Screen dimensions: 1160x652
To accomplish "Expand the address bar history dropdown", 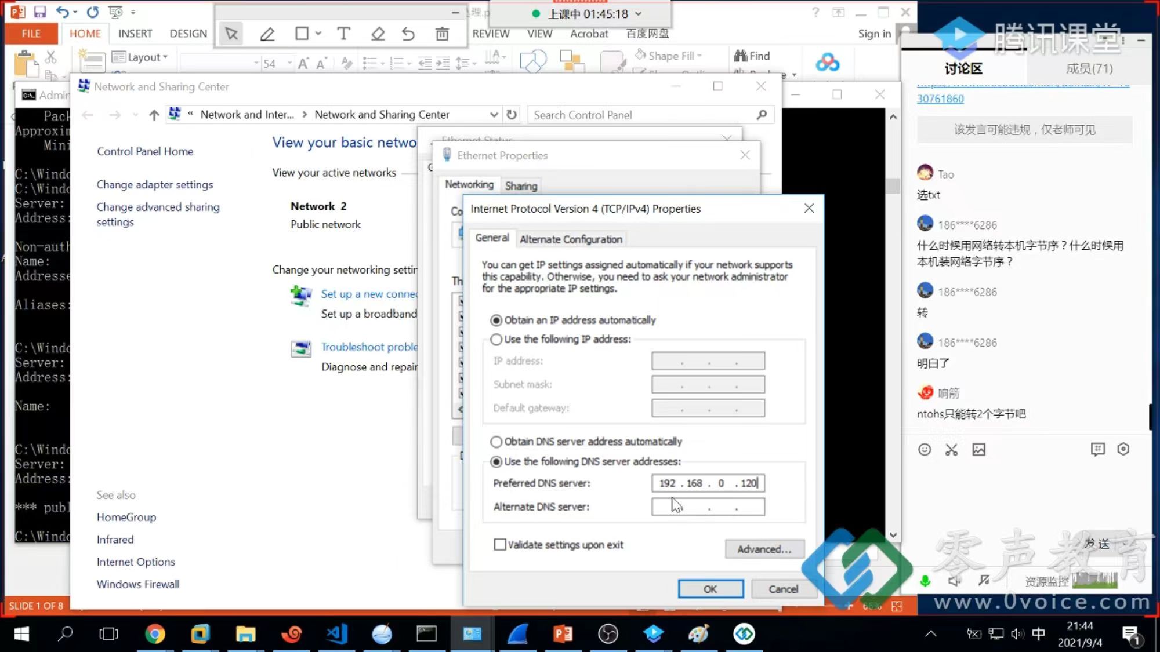I will click(x=494, y=115).
